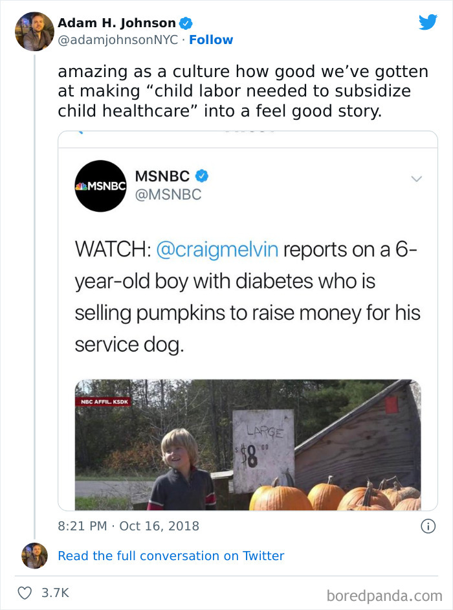The width and height of the screenshot is (453, 610).
Task: Click Adam H. Johnson's verified badge
Action: (x=186, y=23)
